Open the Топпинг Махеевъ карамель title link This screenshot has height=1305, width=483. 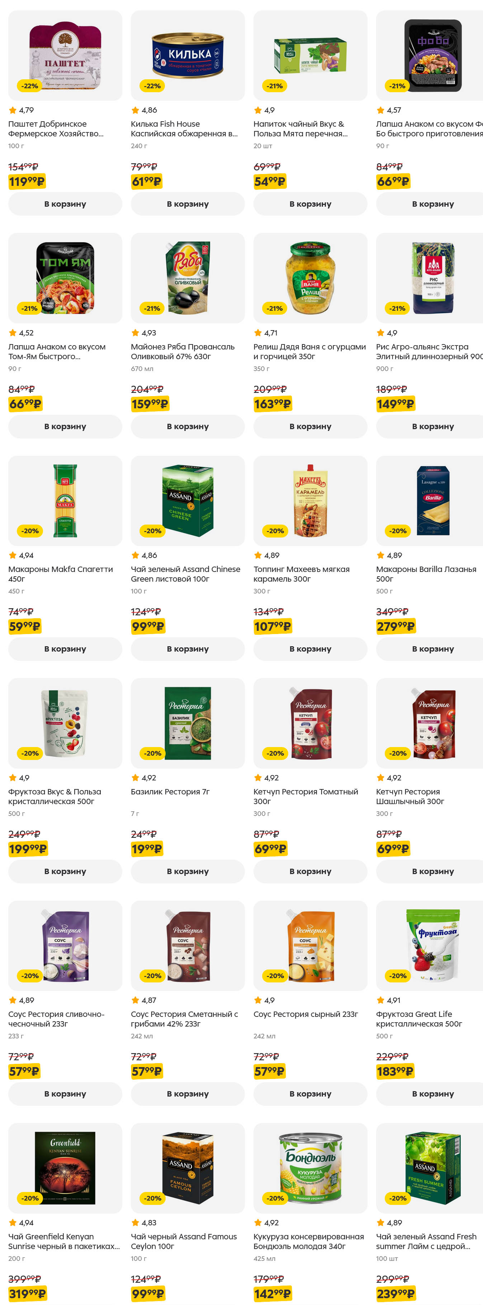301,574
